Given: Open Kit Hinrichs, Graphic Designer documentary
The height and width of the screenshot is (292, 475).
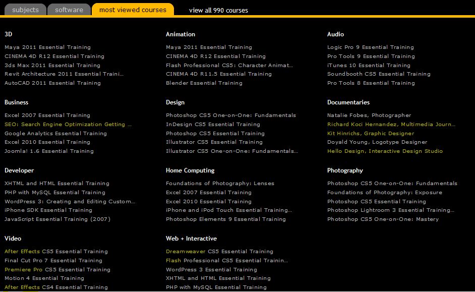Looking at the screenshot, I should 371,134.
